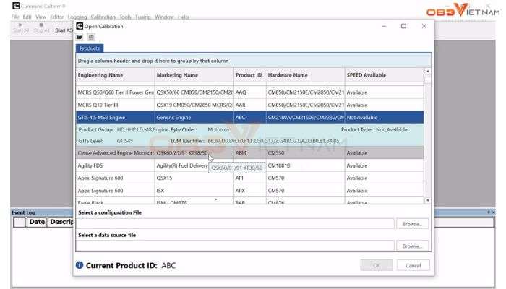Focus the configuration file path field
The image size is (506, 289).
(235, 223)
